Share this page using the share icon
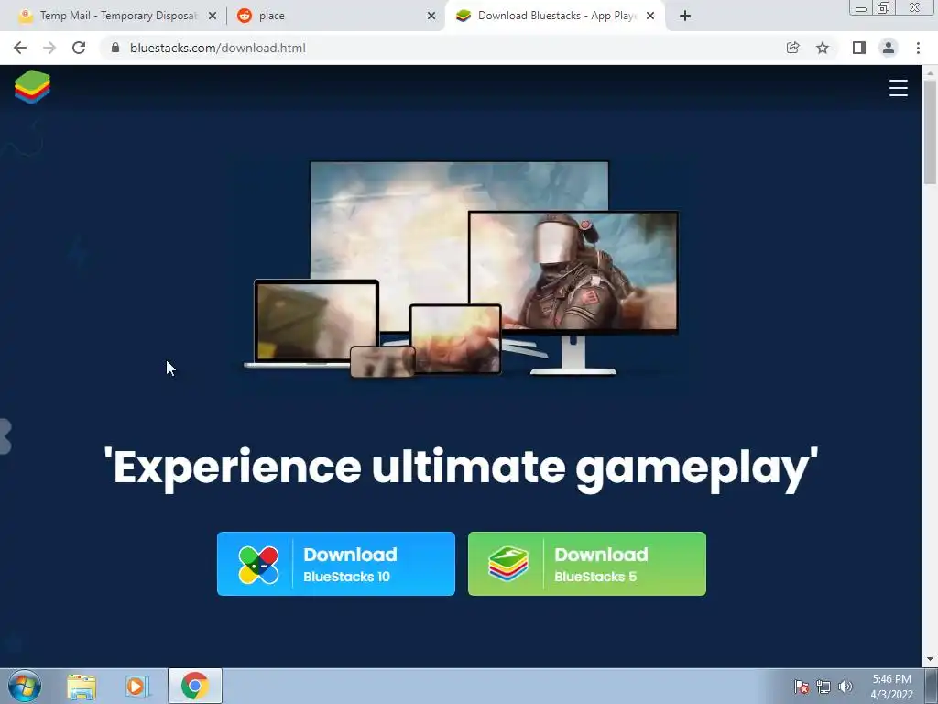 pyautogui.click(x=792, y=48)
